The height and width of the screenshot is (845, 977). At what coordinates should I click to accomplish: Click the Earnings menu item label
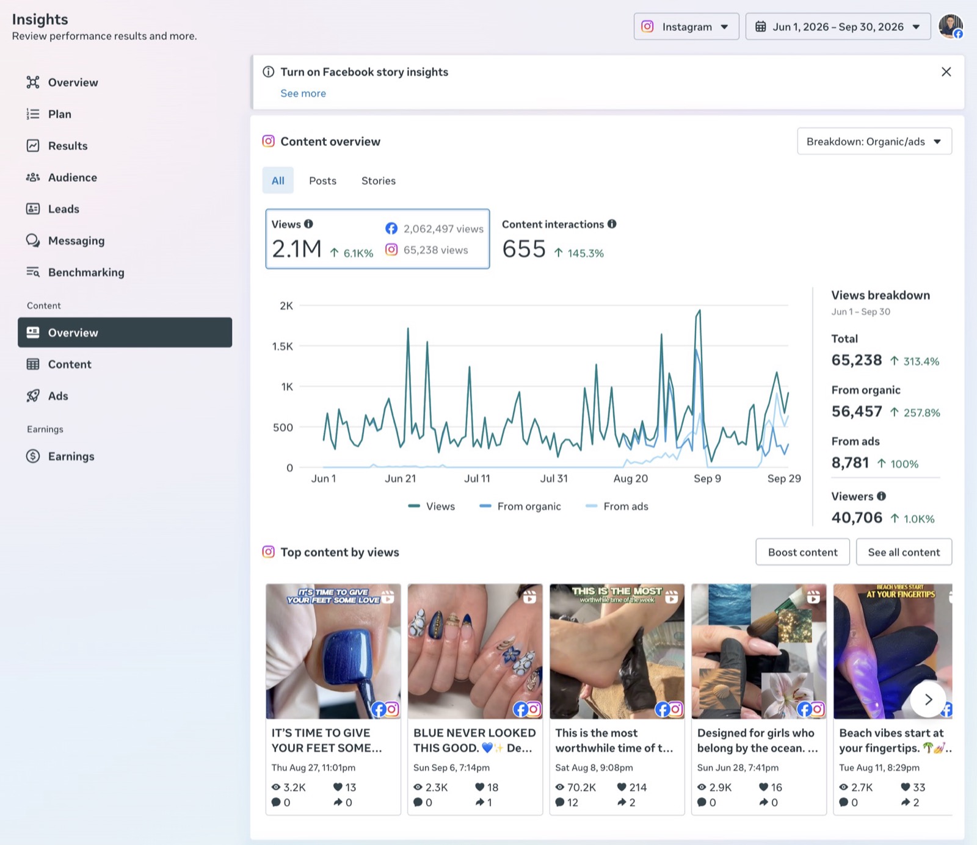tap(71, 456)
